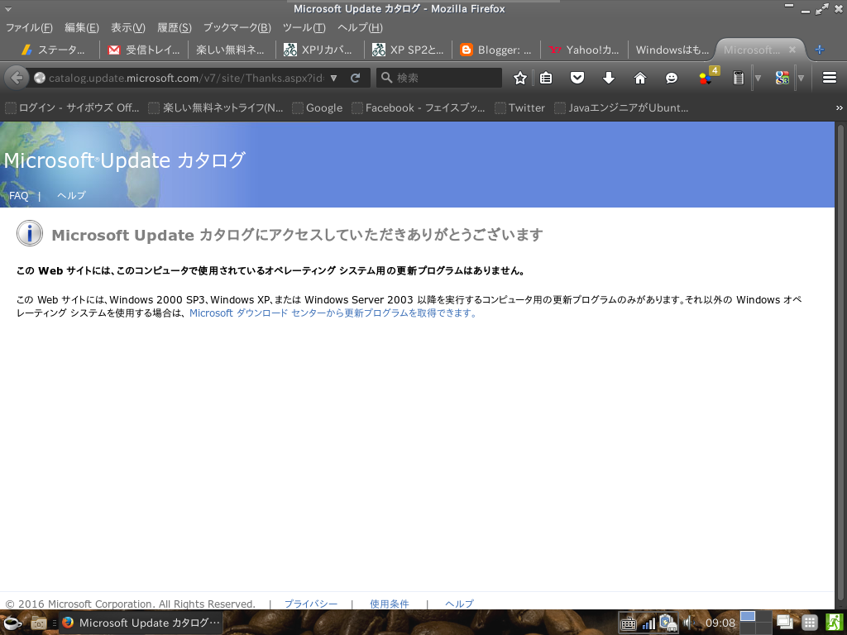Switch to the Yahoo!カ... tab
The width and height of the screenshot is (847, 635).
click(x=584, y=50)
